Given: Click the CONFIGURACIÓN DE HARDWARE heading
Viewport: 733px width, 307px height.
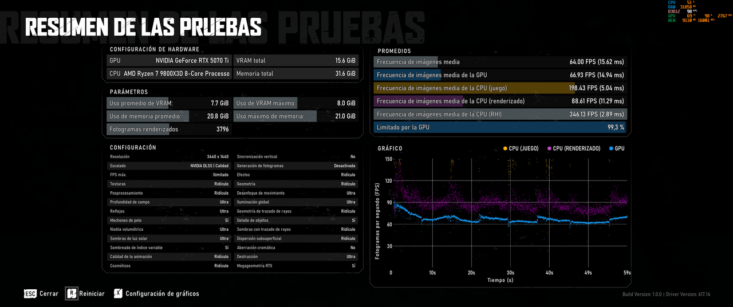Looking at the screenshot, I should click(155, 49).
